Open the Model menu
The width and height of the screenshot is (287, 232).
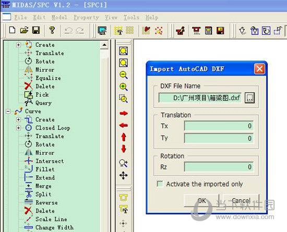click(59, 18)
